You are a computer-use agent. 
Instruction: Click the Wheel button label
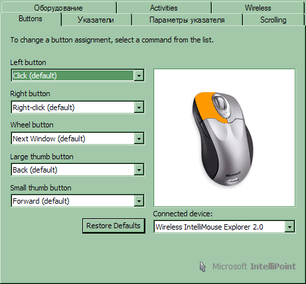(x=32, y=125)
